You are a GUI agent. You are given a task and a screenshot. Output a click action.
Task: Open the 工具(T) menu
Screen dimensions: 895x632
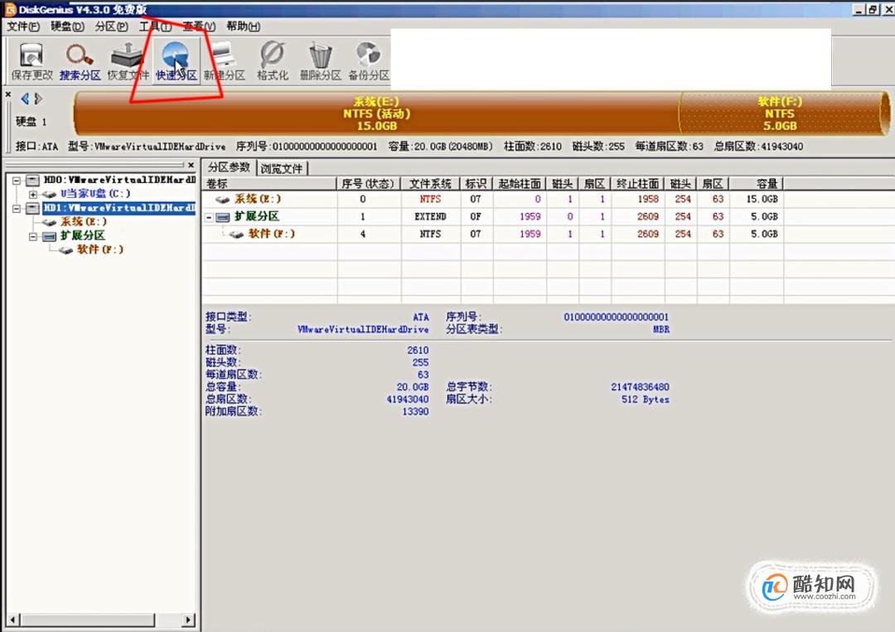point(155,27)
